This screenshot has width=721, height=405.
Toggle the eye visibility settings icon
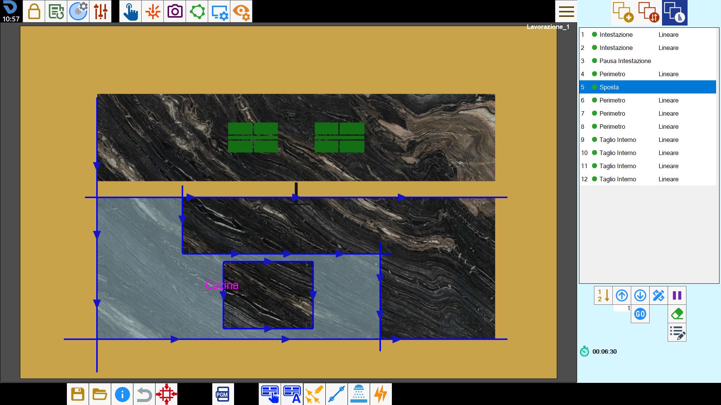tap(241, 11)
